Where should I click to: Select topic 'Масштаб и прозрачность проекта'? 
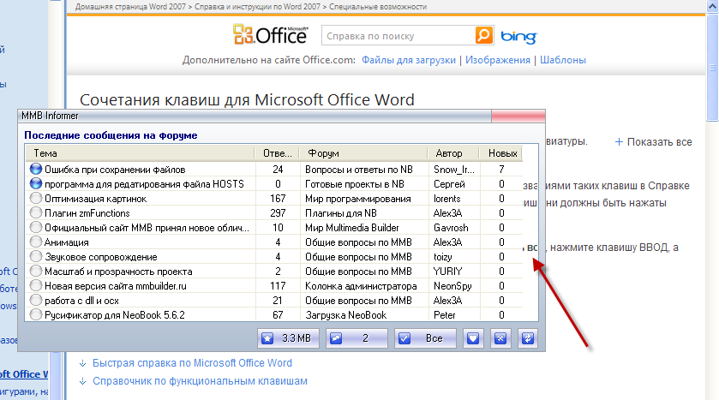point(118,272)
